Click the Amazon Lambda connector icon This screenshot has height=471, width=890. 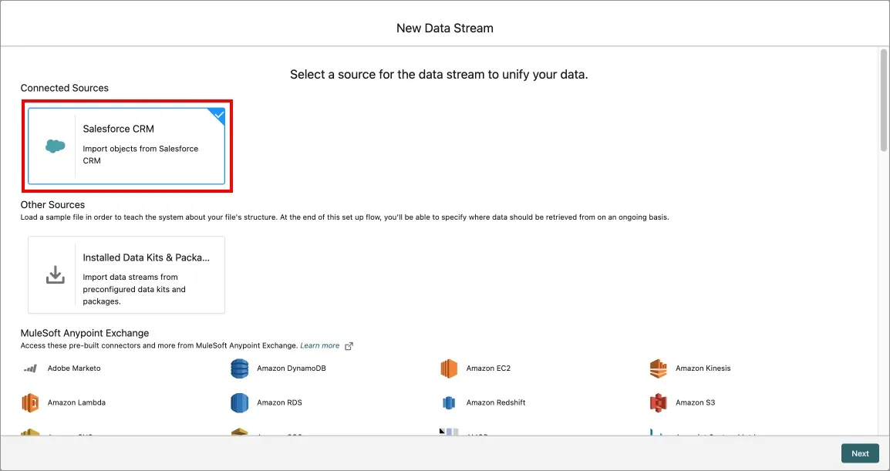click(x=30, y=402)
